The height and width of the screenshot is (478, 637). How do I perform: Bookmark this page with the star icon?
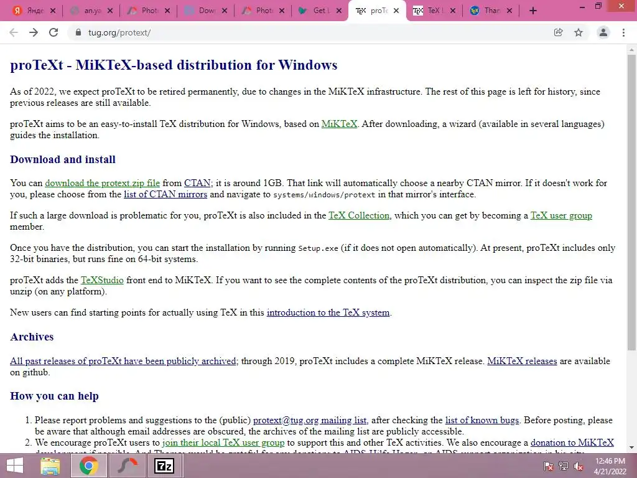[579, 32]
